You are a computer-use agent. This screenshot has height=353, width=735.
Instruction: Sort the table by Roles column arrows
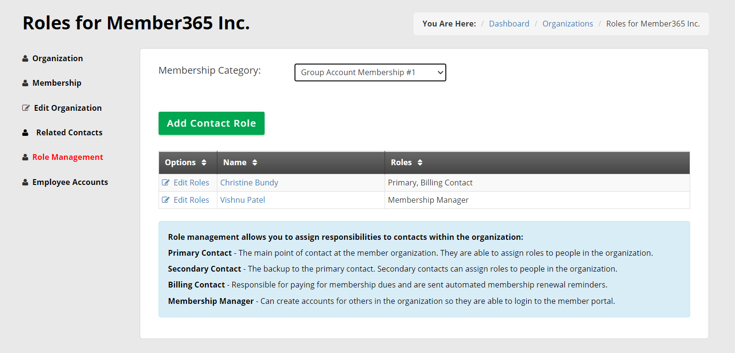click(x=420, y=163)
